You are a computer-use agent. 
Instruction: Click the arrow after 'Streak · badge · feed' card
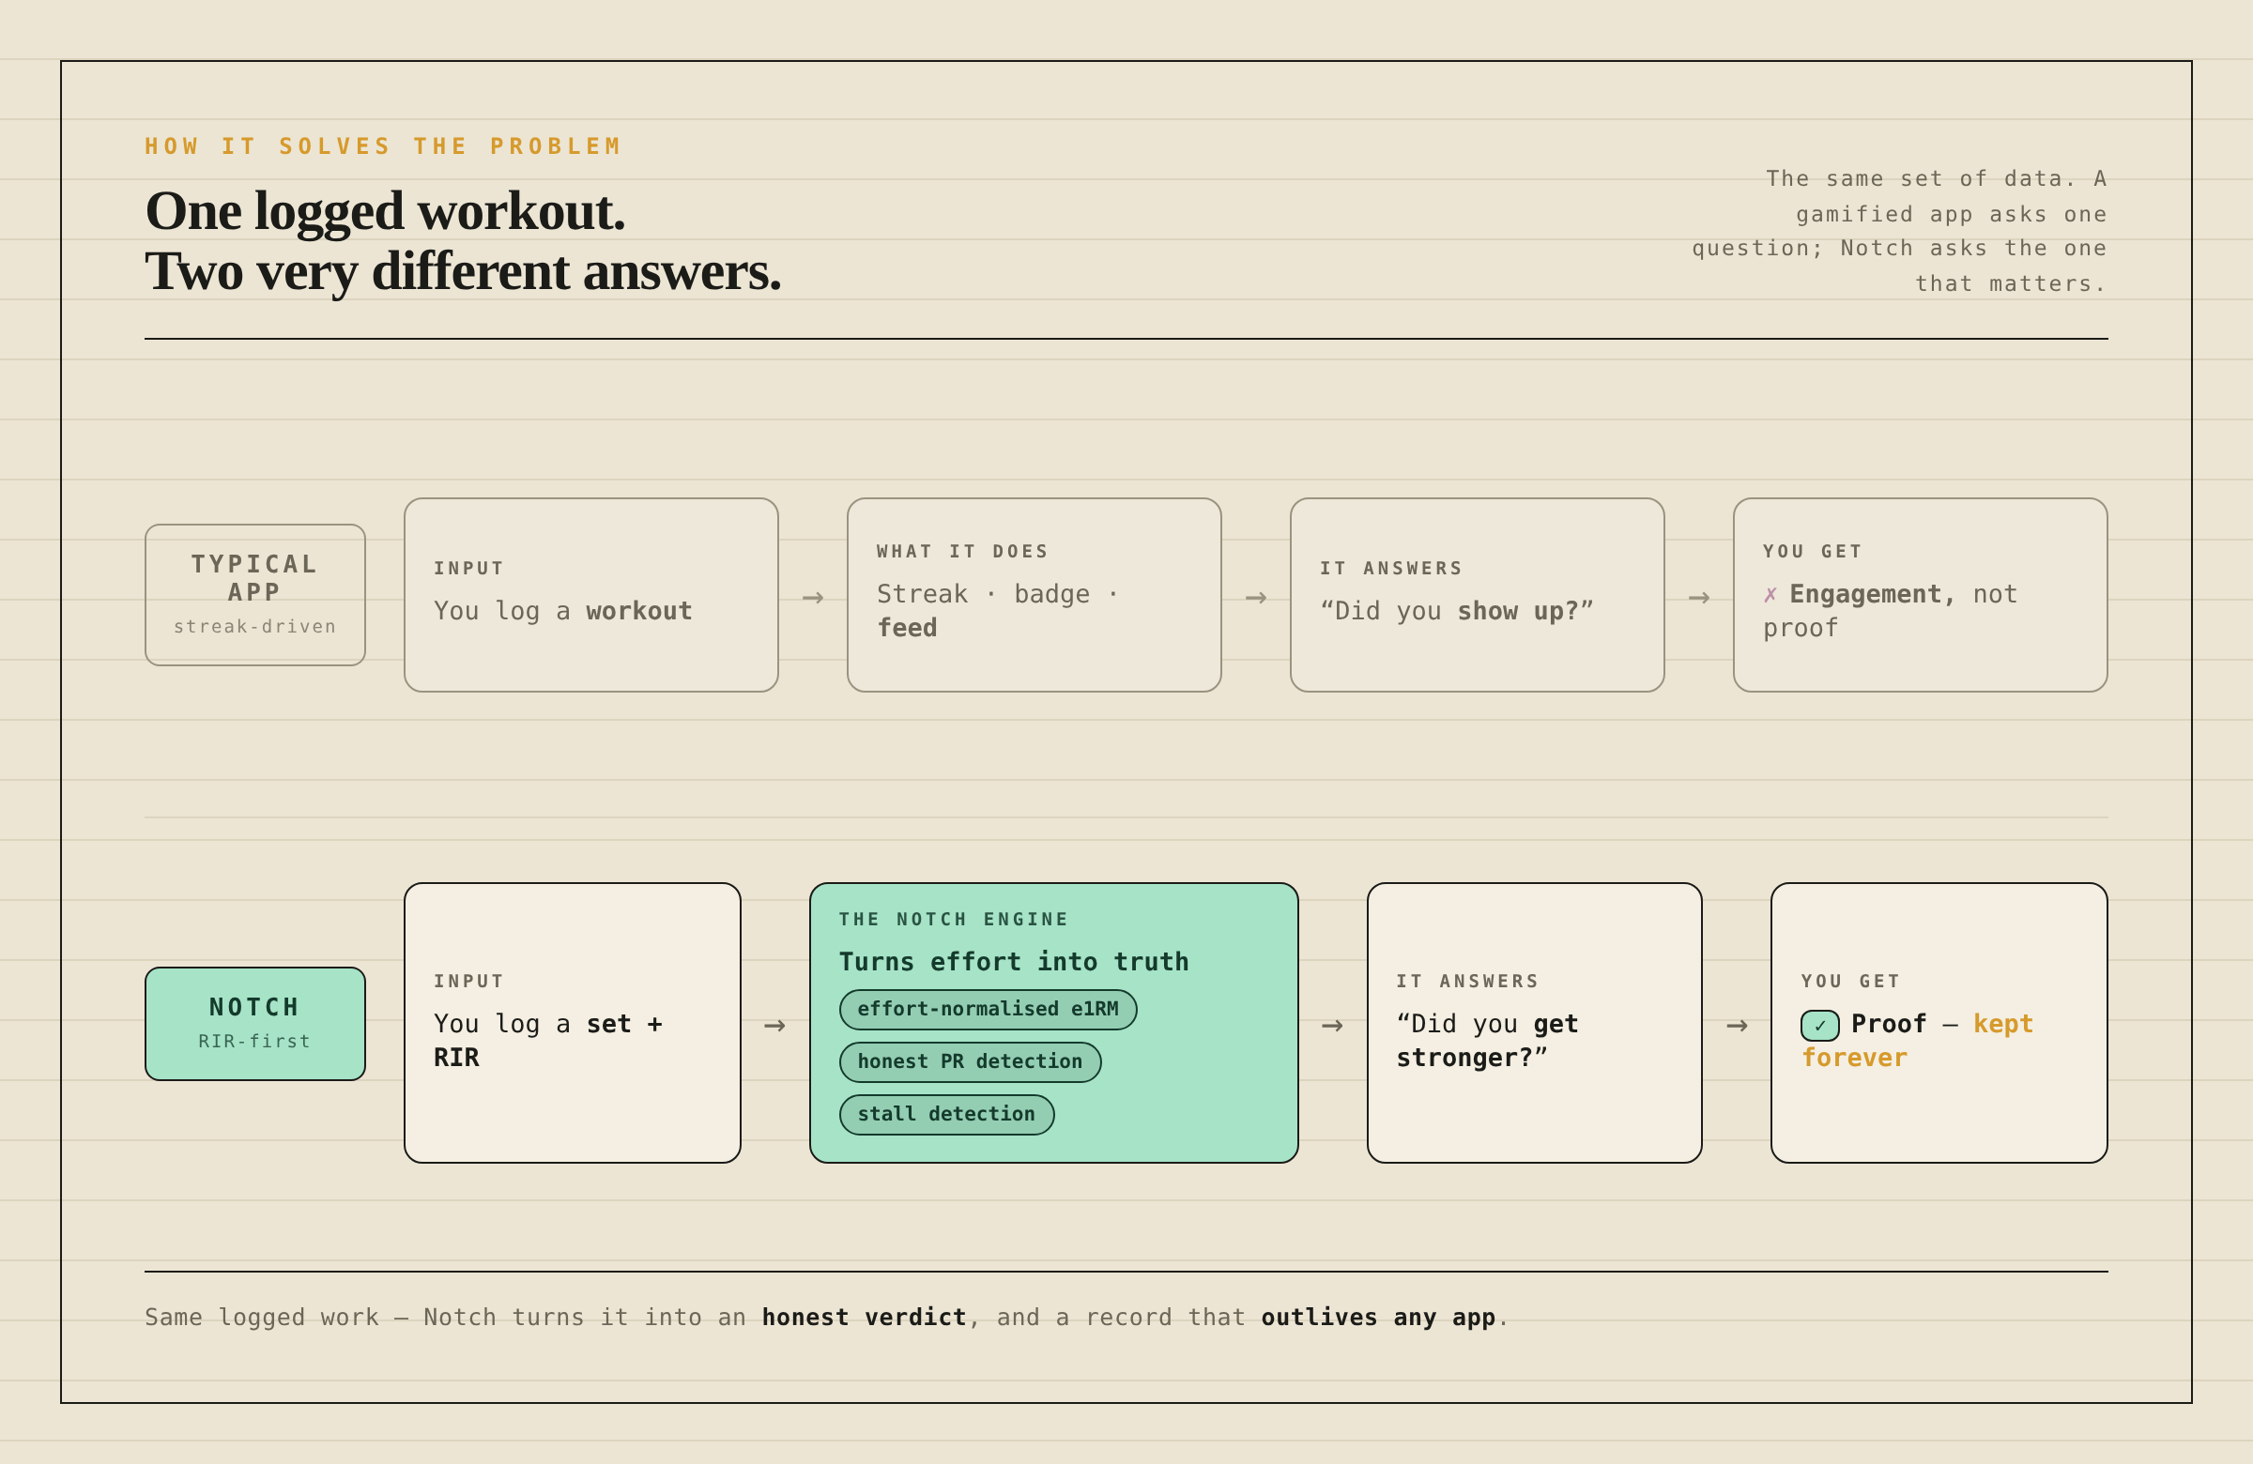1255,597
